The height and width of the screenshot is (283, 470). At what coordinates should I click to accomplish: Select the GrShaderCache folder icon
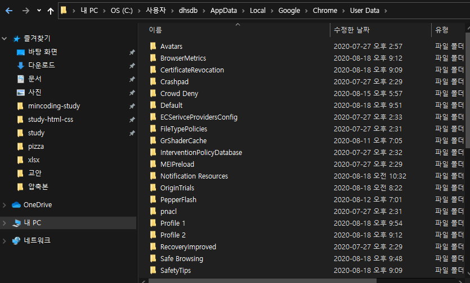click(x=153, y=140)
